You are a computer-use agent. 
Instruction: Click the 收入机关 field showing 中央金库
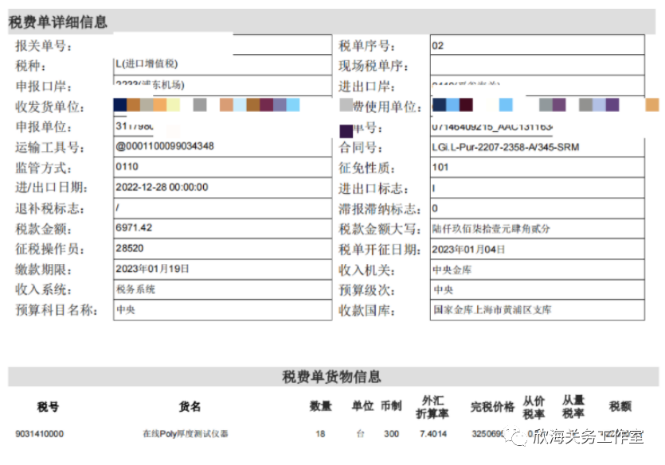coord(534,269)
